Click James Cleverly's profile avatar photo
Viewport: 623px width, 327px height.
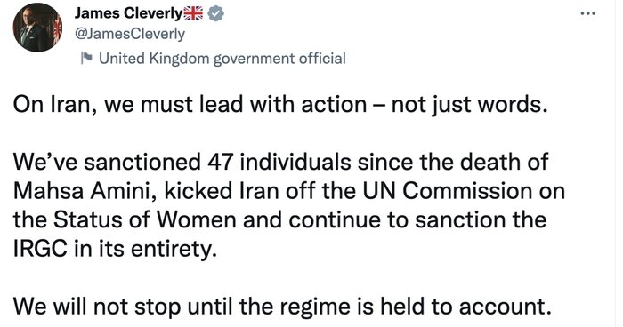click(x=37, y=27)
